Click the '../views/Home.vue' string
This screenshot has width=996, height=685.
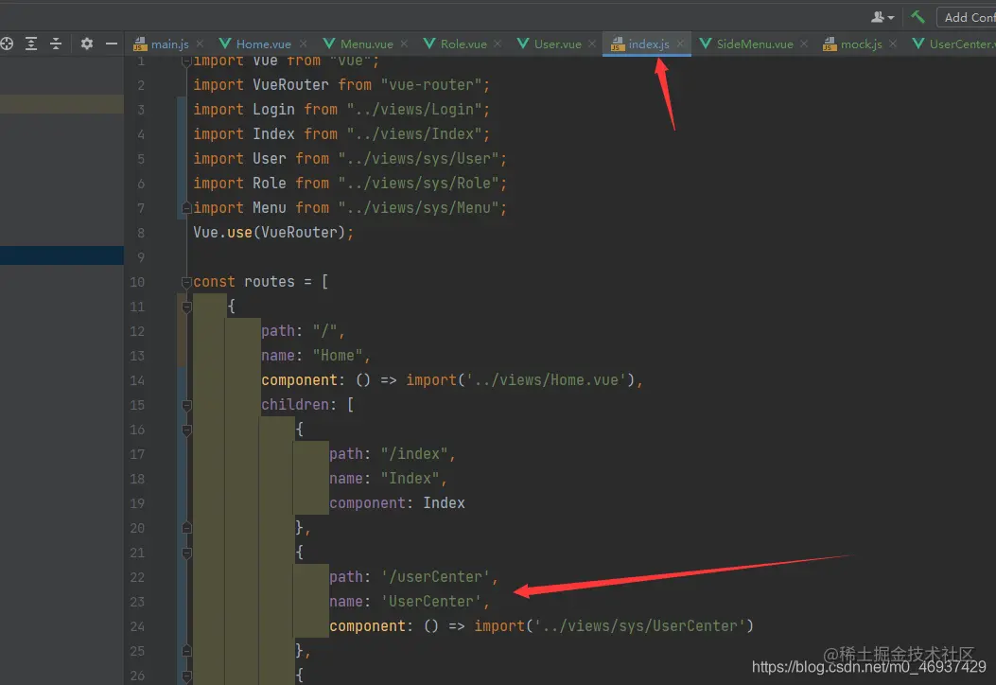coord(546,380)
